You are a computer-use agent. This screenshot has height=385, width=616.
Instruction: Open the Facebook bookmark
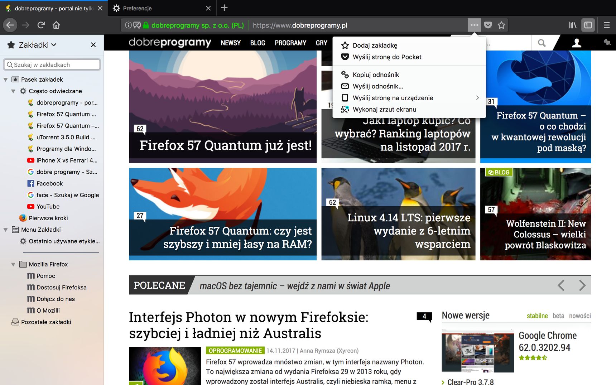point(45,183)
